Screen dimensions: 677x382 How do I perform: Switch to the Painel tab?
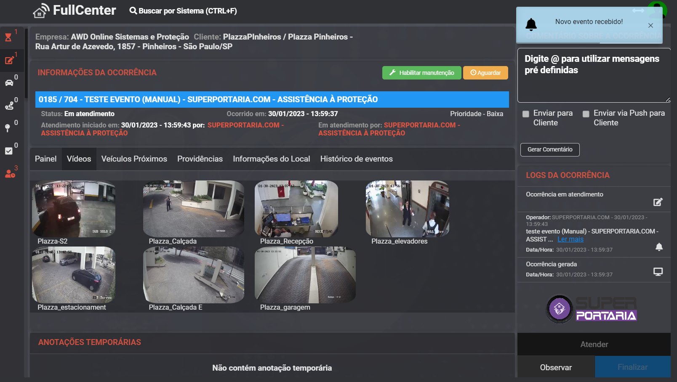coord(45,159)
